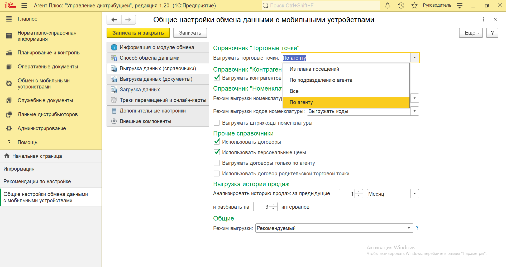Image resolution: width=506 pixels, height=267 pixels.
Task: Enable Выгружать договоры только по агенту
Action: point(217,163)
